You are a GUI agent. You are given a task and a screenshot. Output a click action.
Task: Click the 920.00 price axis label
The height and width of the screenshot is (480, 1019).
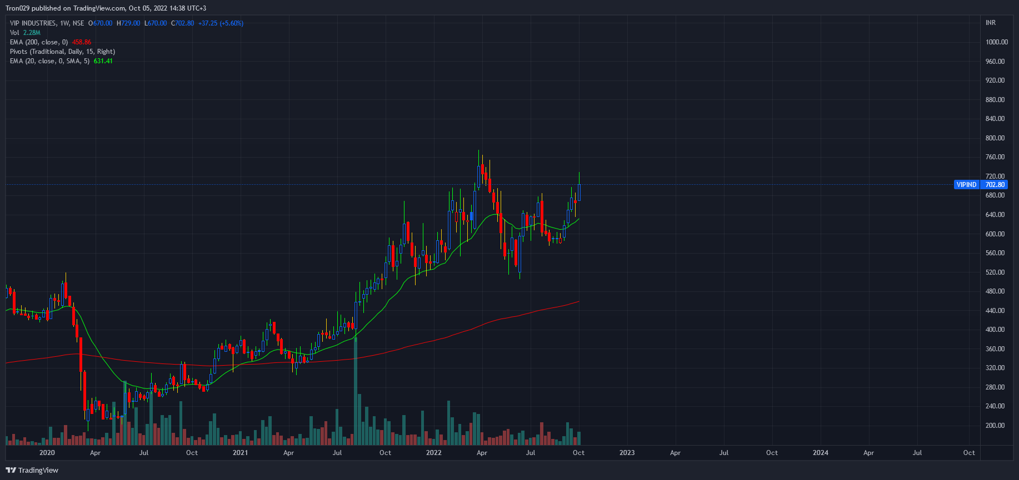tap(995, 80)
